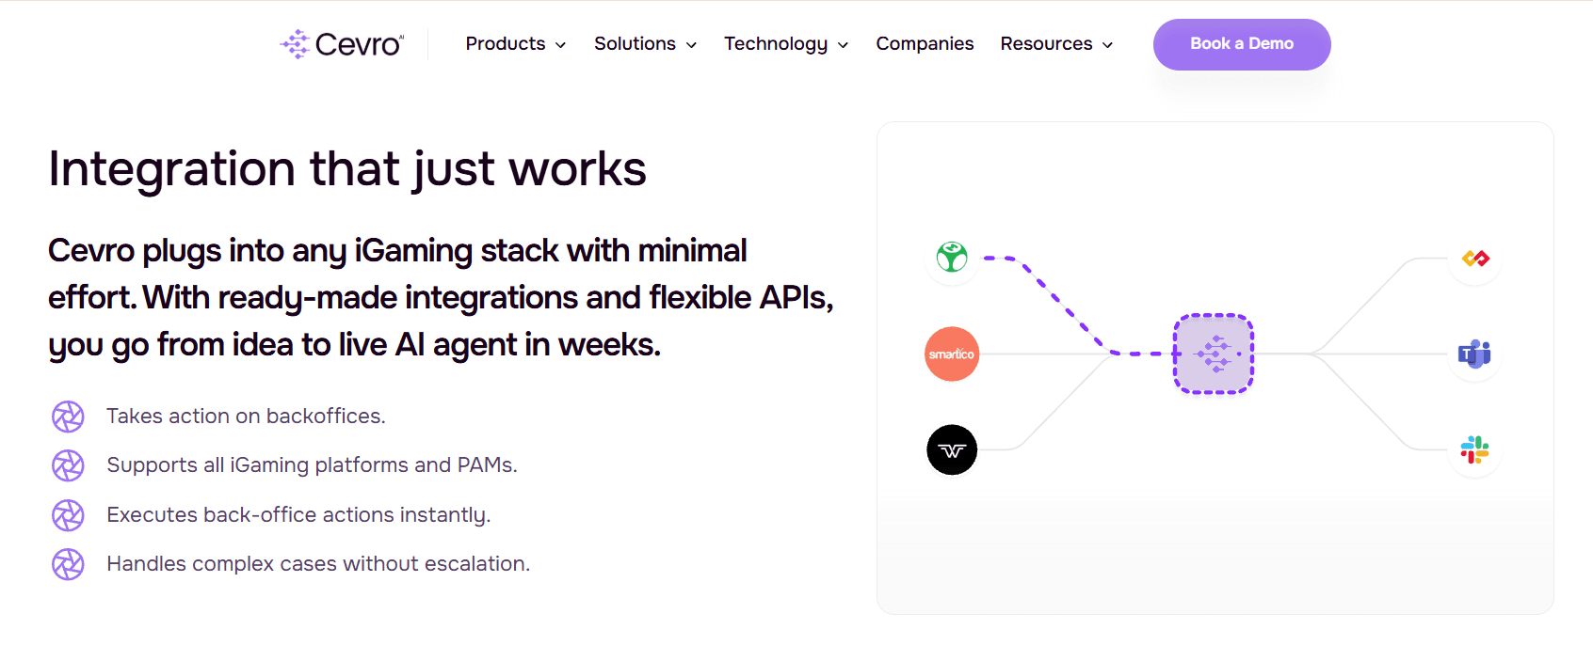
Task: Expand the Solutions dropdown chevron
Action: (691, 45)
